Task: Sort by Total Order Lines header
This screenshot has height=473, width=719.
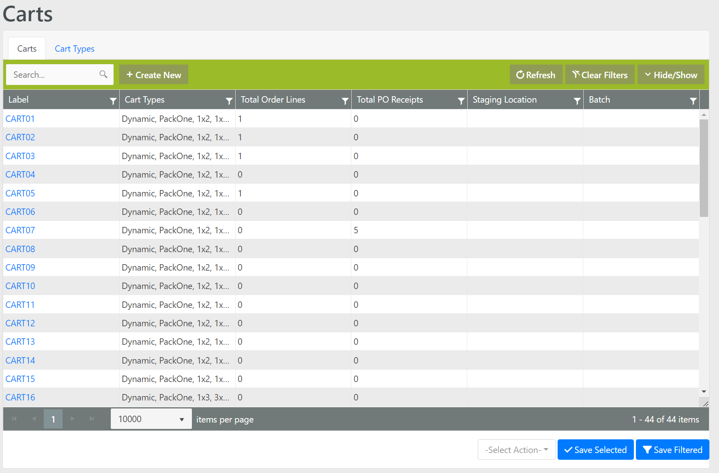Action: pos(273,99)
